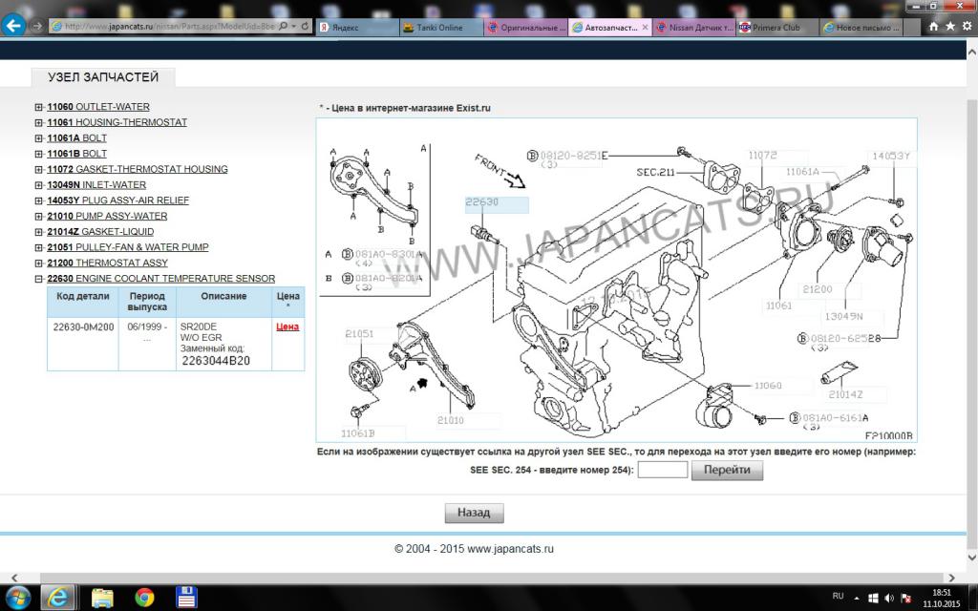The image size is (978, 611).
Task: Open the 22630 ENGINE COOLANT TEMPERATURE SENSOR link
Action: [160, 278]
